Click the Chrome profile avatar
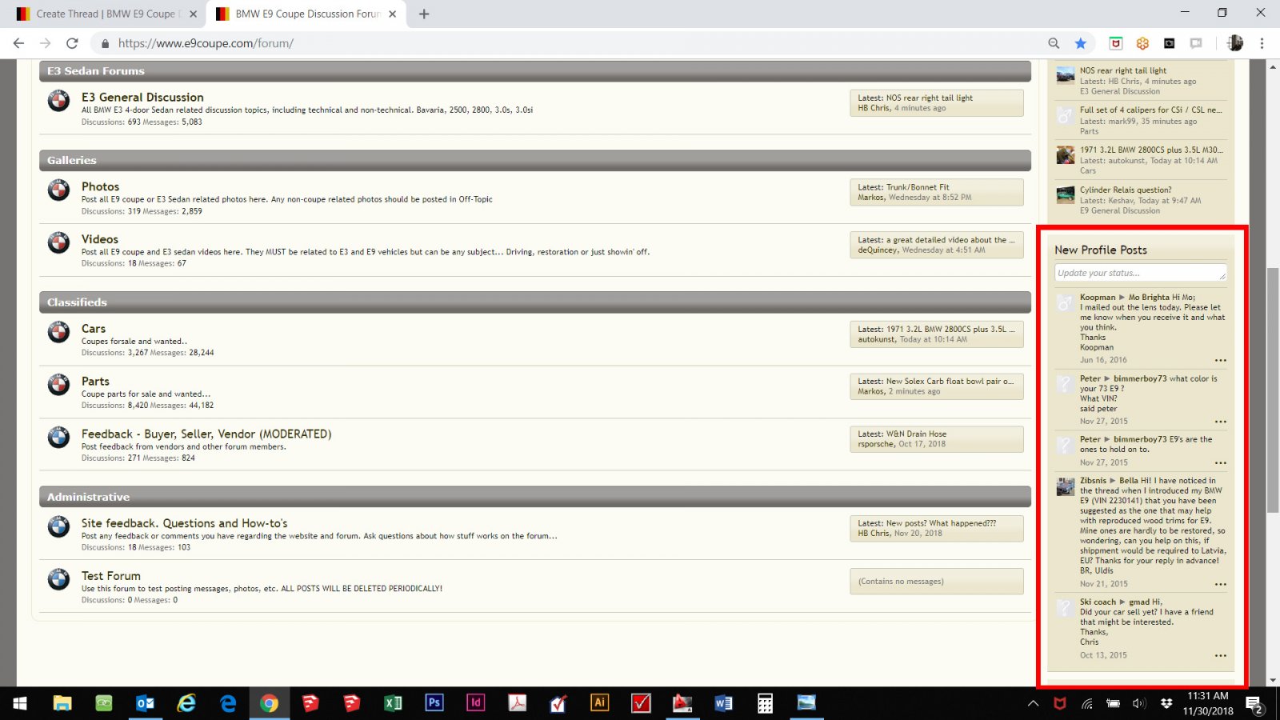The width and height of the screenshot is (1280, 720). pos(1235,43)
